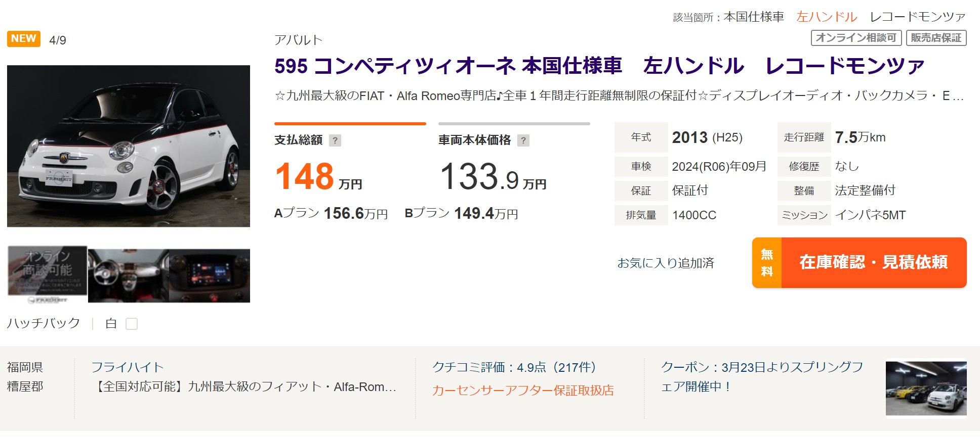Open the オンライン商談可能 thumbnail
Screen dimensions: 980x437
[47, 275]
